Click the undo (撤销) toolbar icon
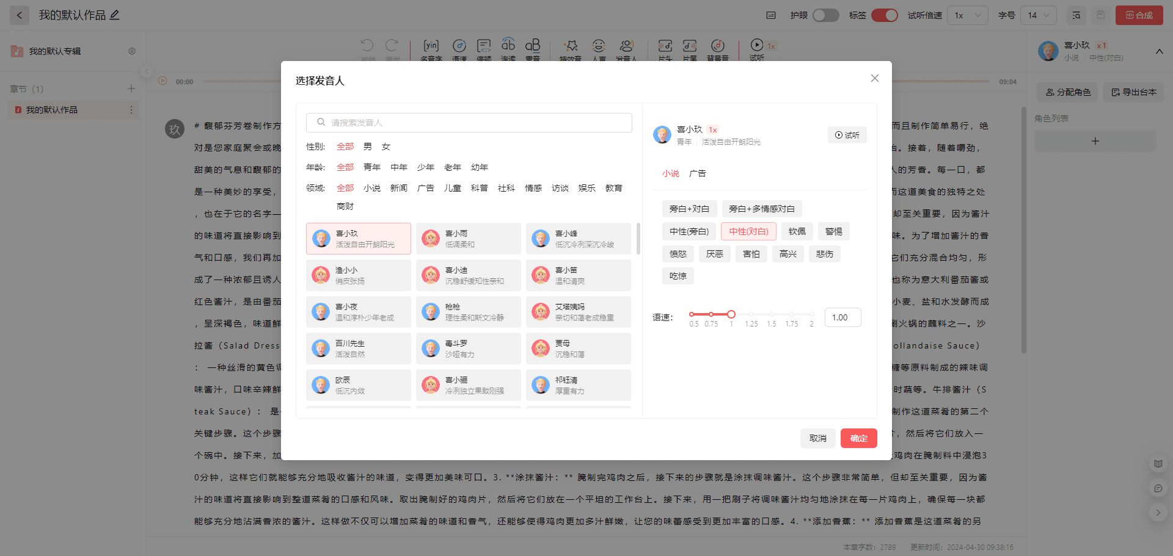 tap(367, 46)
